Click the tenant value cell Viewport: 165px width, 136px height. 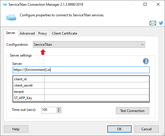coord(97,92)
